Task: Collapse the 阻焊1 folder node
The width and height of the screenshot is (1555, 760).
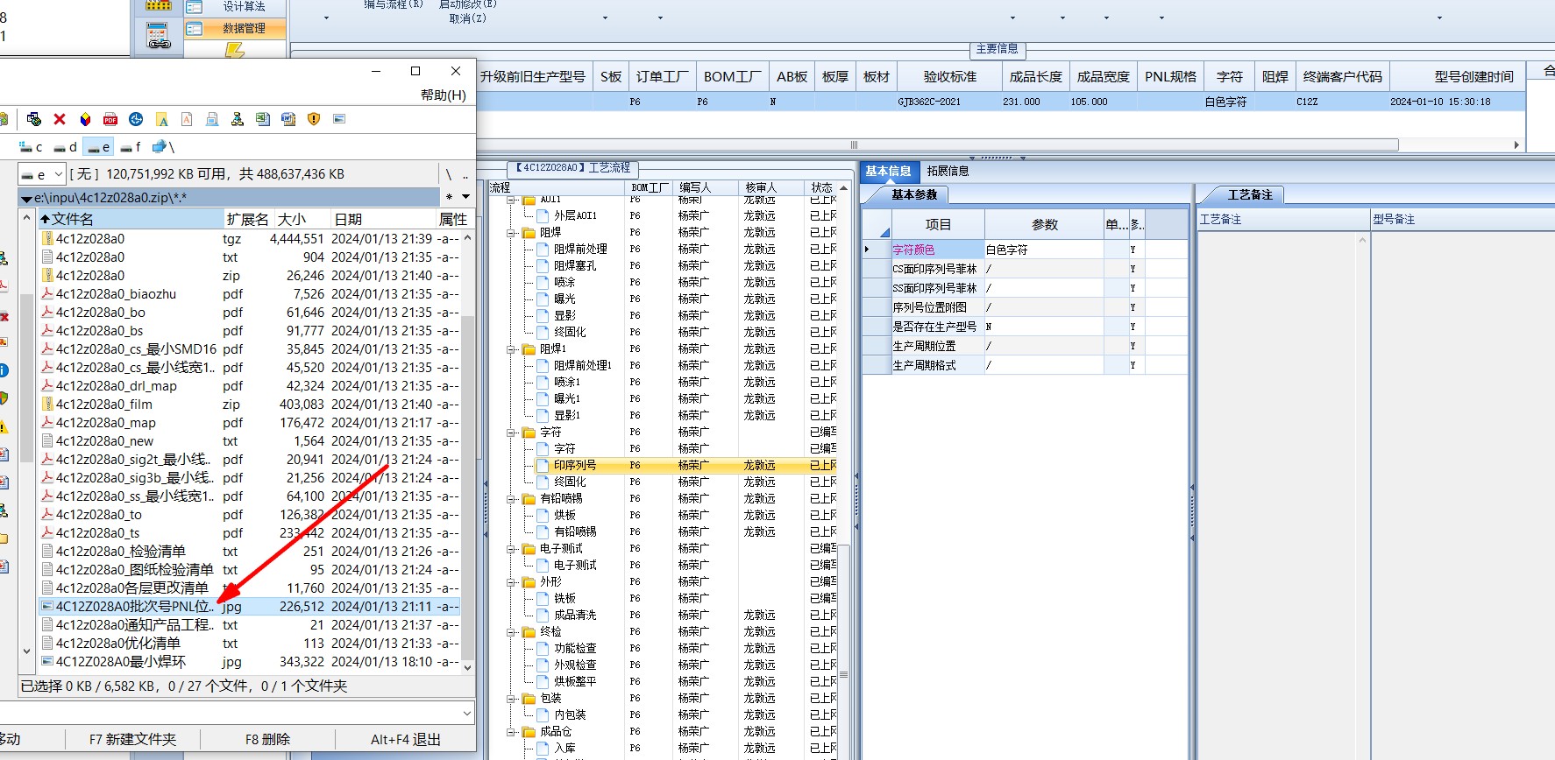Action: click(x=511, y=349)
